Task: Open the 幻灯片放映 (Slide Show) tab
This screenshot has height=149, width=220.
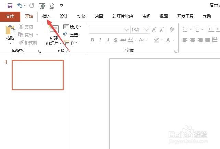Action: [123, 16]
